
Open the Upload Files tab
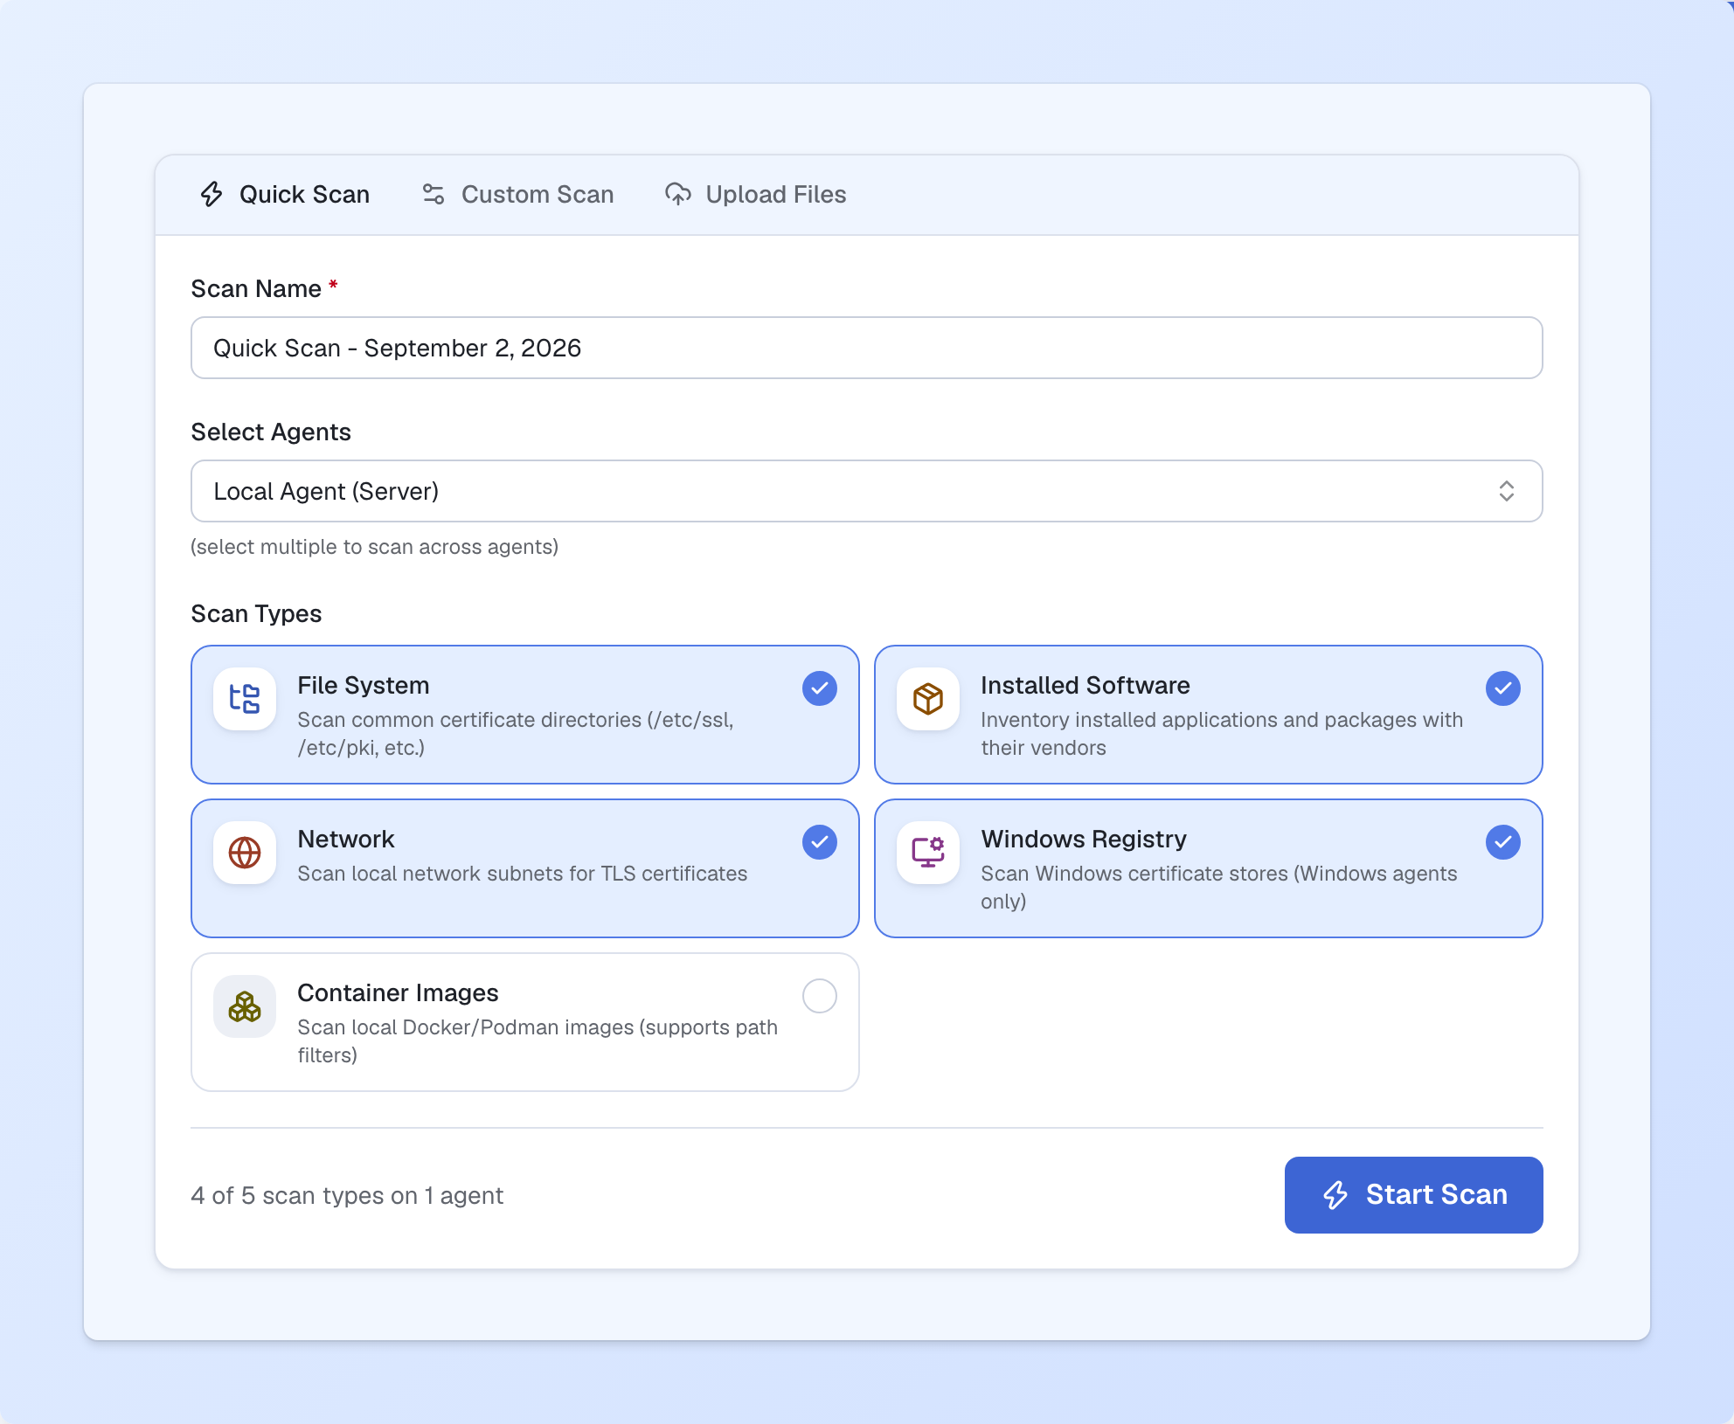[x=756, y=194]
